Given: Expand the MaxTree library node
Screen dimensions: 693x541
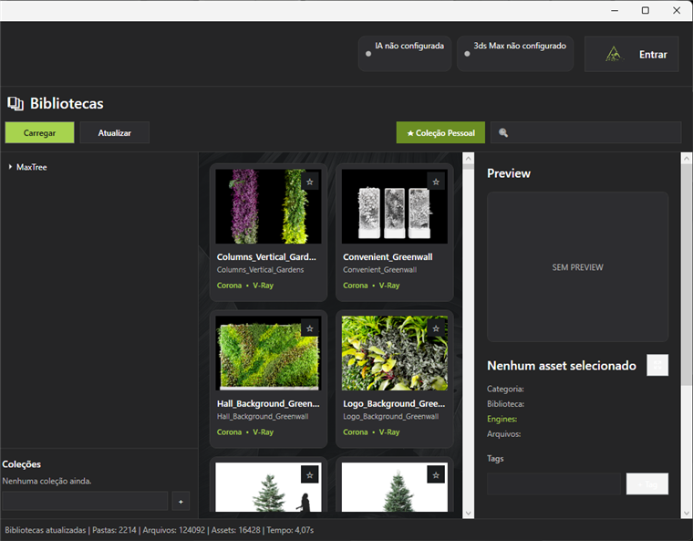Looking at the screenshot, I should click(x=10, y=167).
